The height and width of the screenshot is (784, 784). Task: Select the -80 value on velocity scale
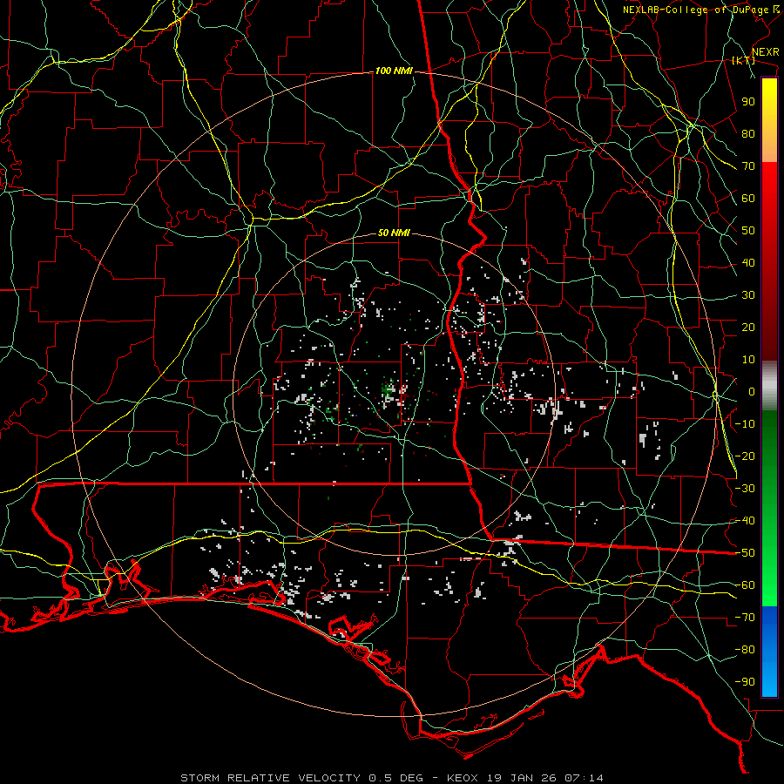point(745,650)
